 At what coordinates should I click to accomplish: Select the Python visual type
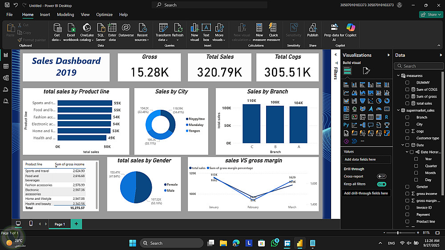[x=346, y=125]
